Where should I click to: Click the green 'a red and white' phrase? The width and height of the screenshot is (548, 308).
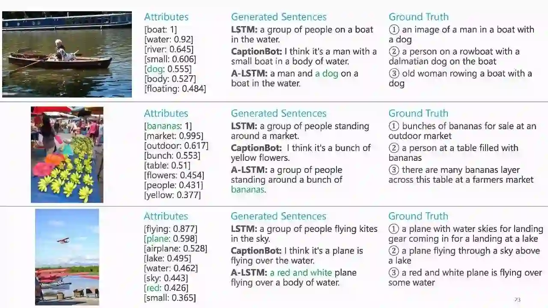[x=301, y=272]
